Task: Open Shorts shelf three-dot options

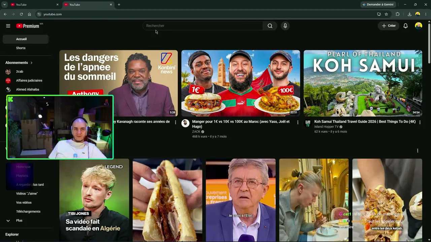Action: (418, 151)
